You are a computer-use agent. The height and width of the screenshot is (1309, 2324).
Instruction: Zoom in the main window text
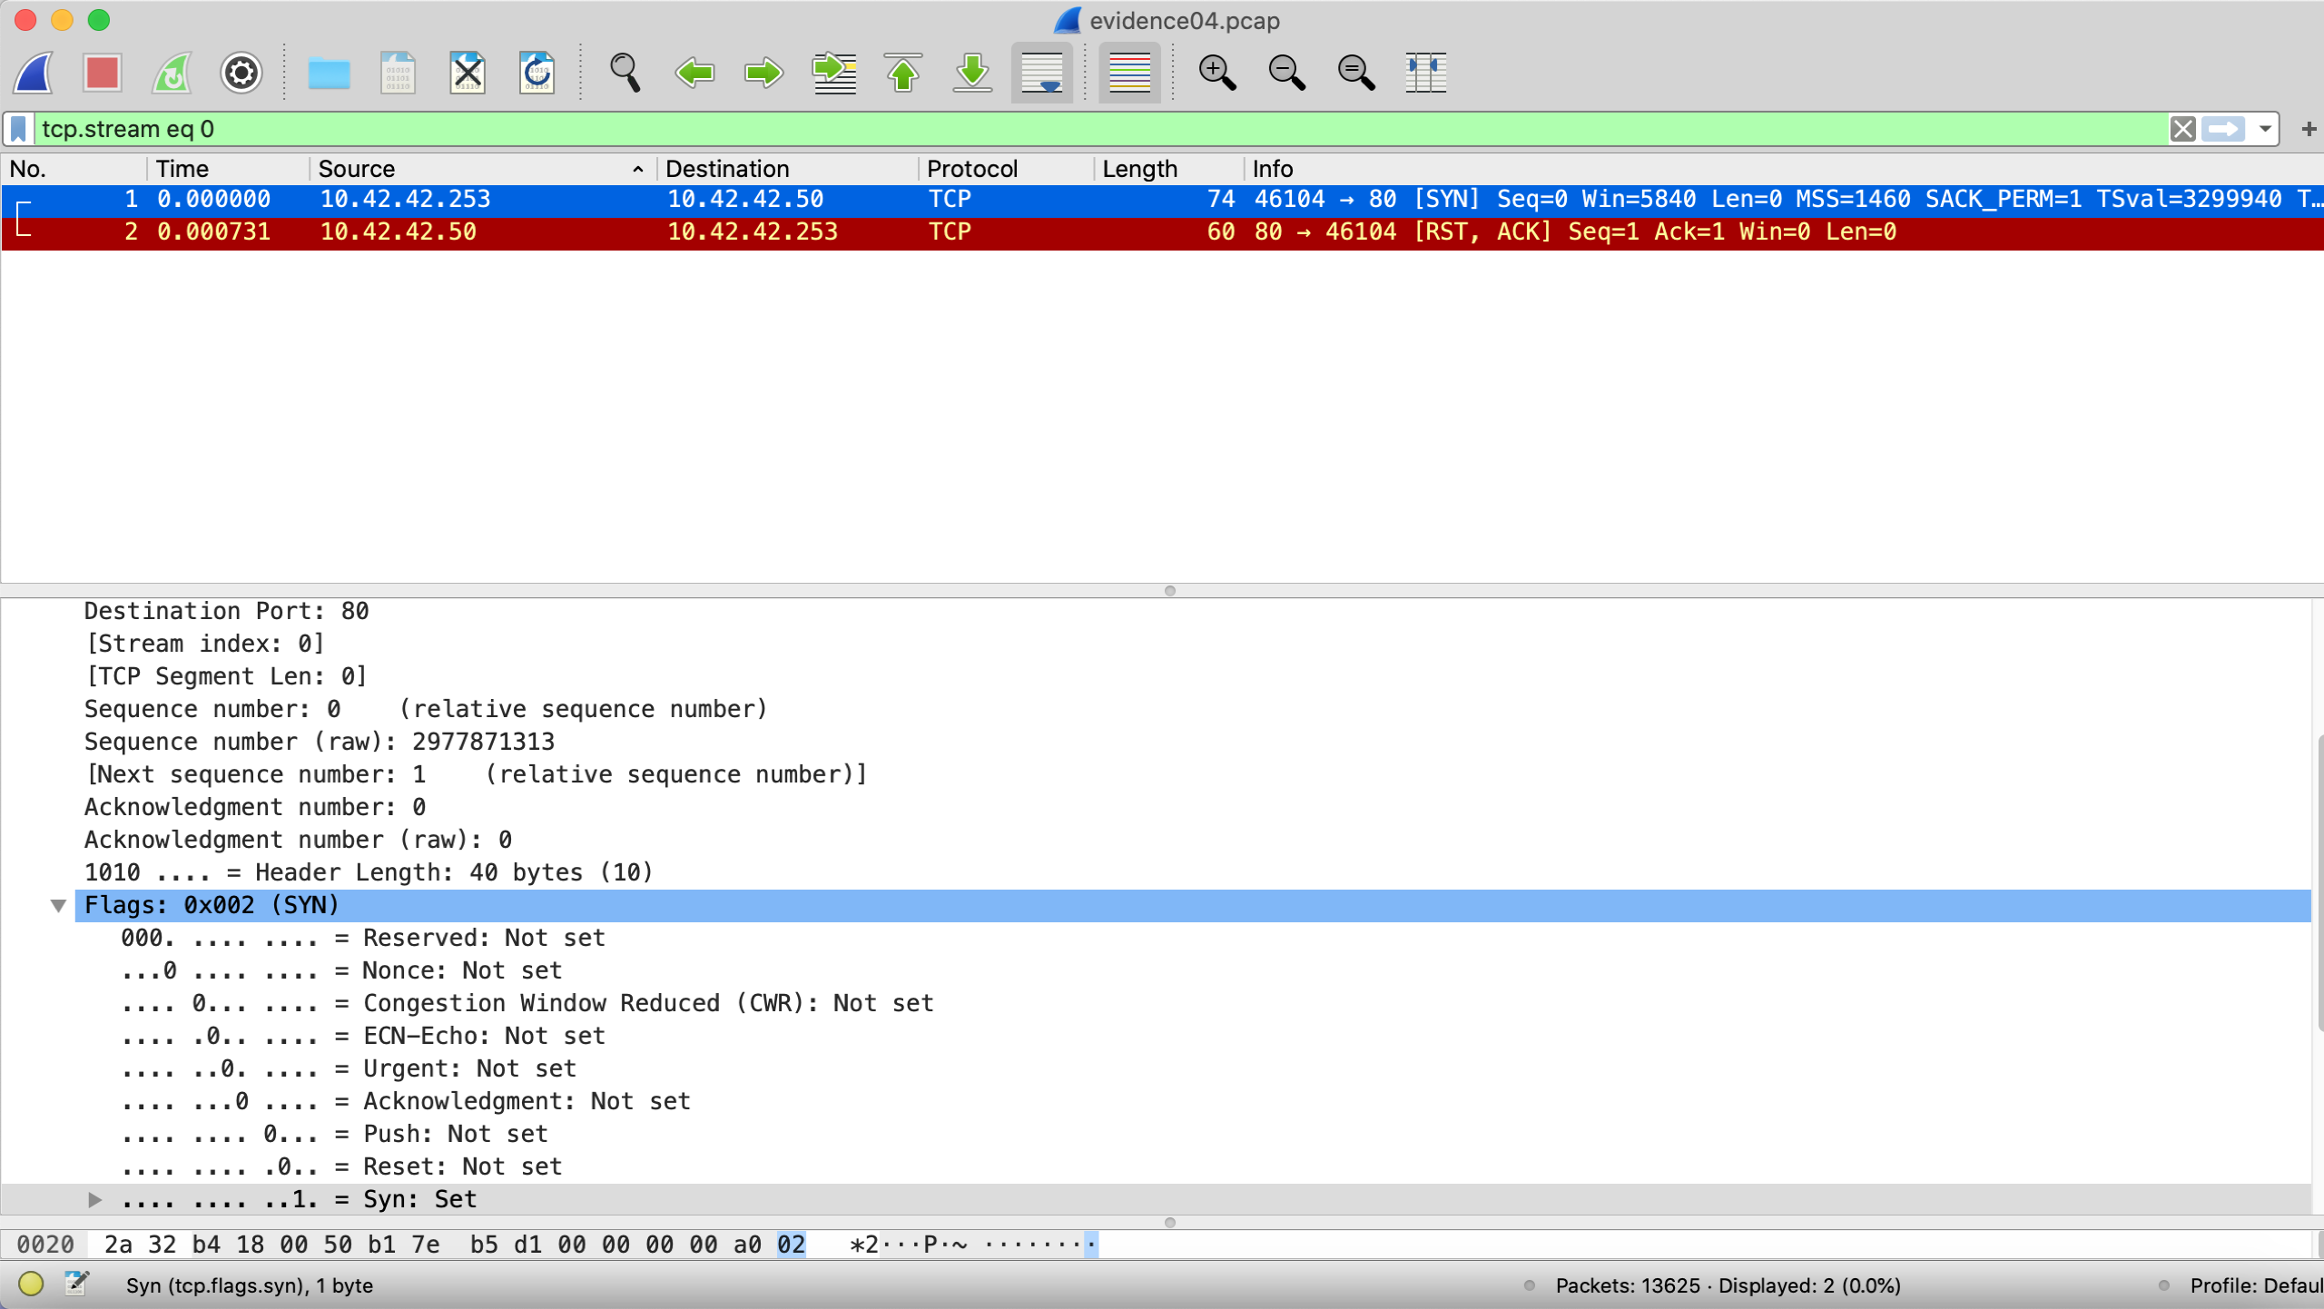(x=1216, y=73)
